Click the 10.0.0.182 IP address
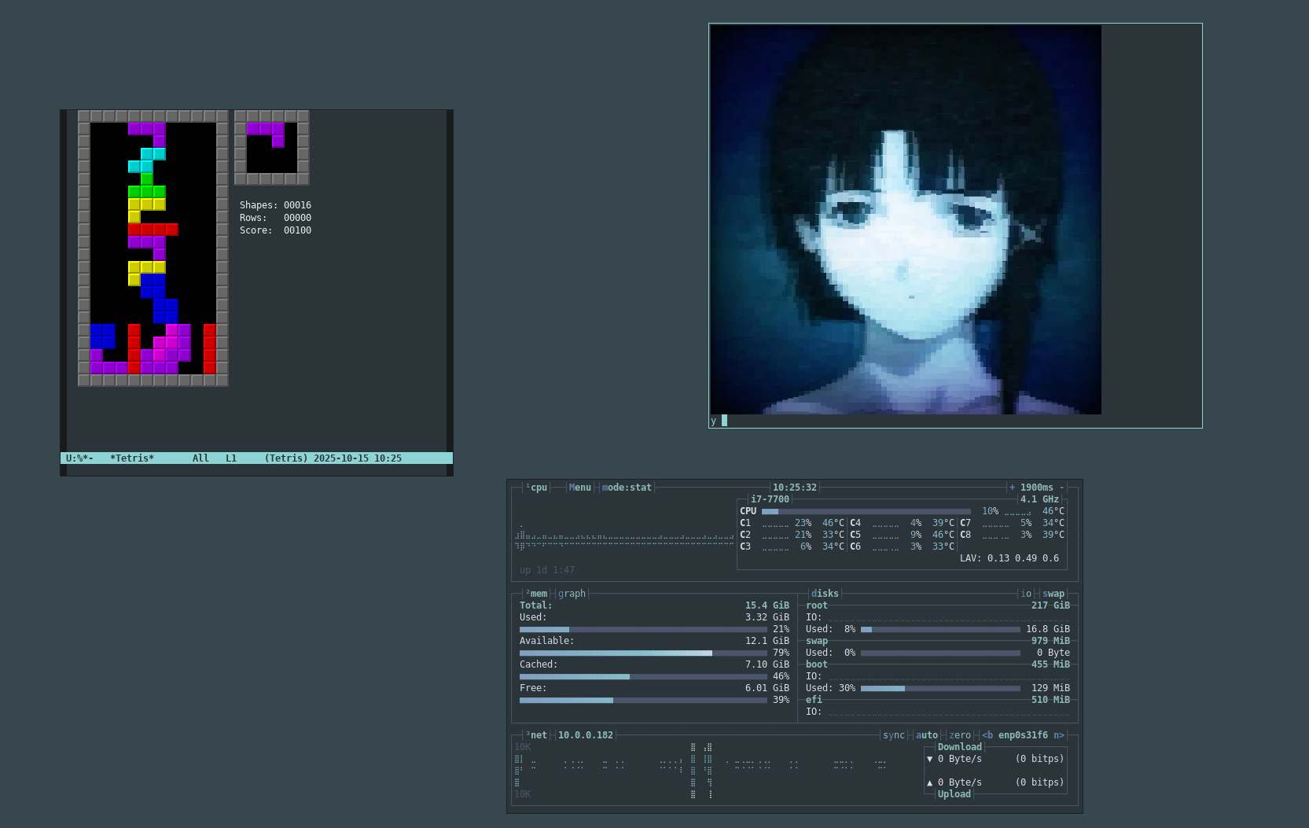 point(586,735)
